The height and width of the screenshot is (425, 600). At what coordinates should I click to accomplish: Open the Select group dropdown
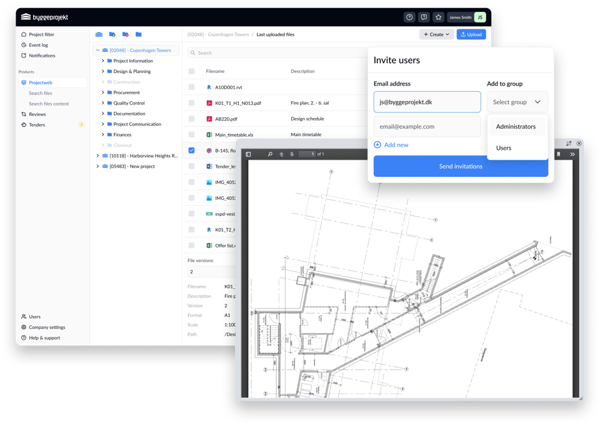[x=517, y=102]
